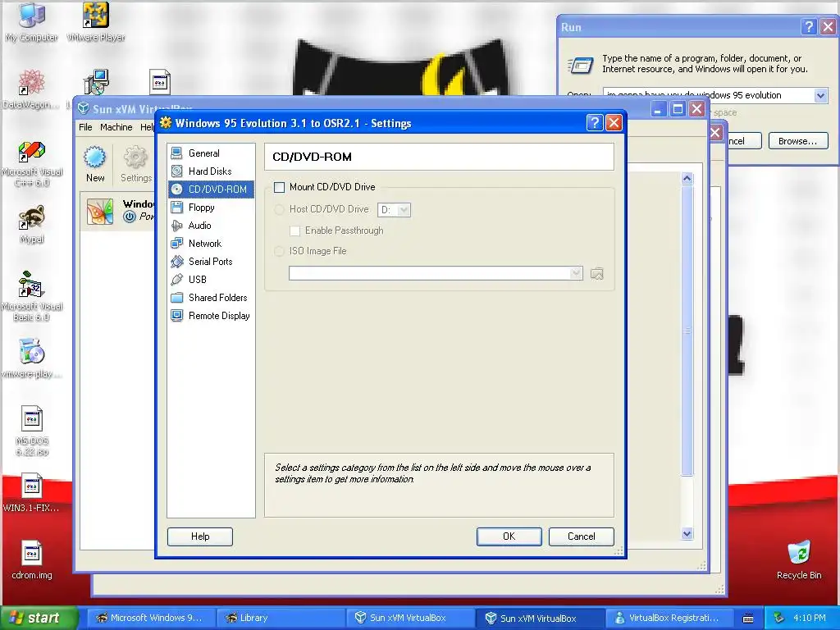The image size is (840, 630).
Task: Open the My Computer desktop icon
Action: click(x=32, y=22)
